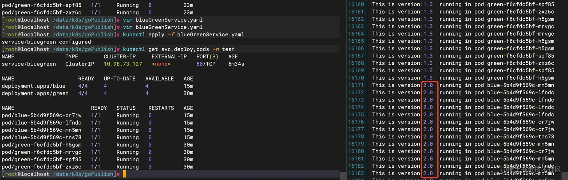The image size is (568, 180).
Task: Click line number 16180 in the log pane
Action: 356,151
